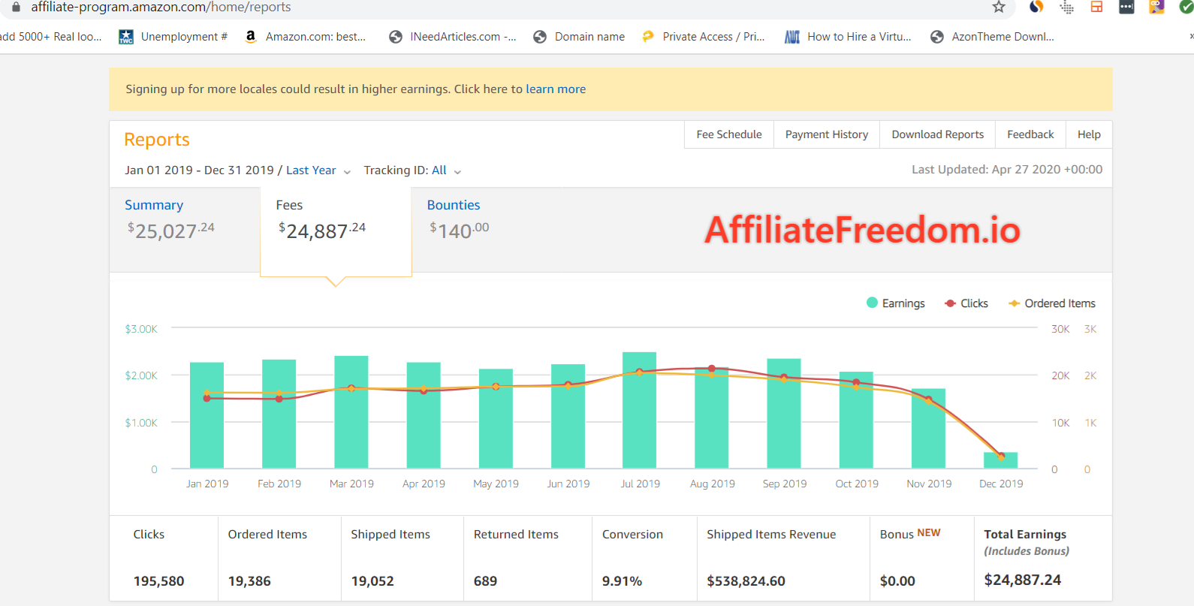Open the dotted arrow extension icon
The height and width of the screenshot is (606, 1194).
[x=1066, y=7]
